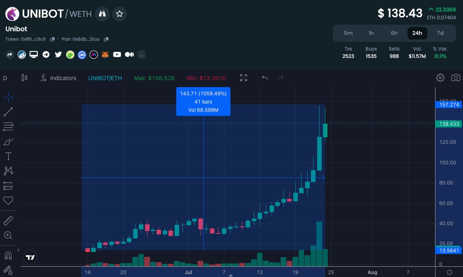The height and width of the screenshot is (277, 463).
Task: Open the project website monitor icon
Action: point(34,55)
